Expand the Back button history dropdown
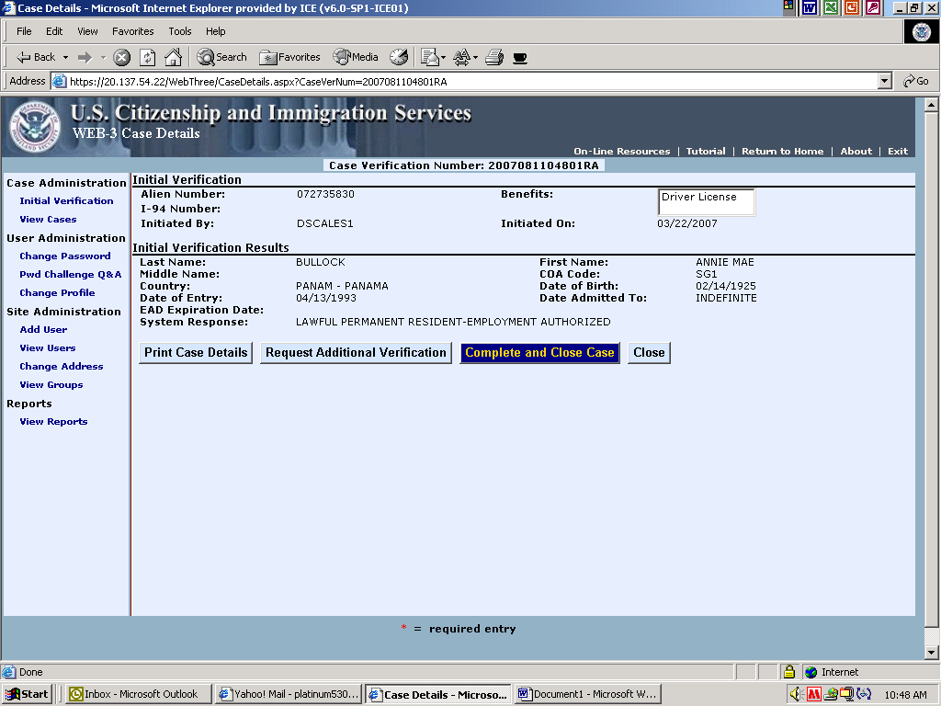This screenshot has width=941, height=706. point(66,57)
